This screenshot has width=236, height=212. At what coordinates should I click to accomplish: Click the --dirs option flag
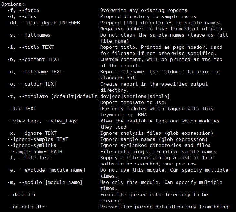click(x=27, y=16)
